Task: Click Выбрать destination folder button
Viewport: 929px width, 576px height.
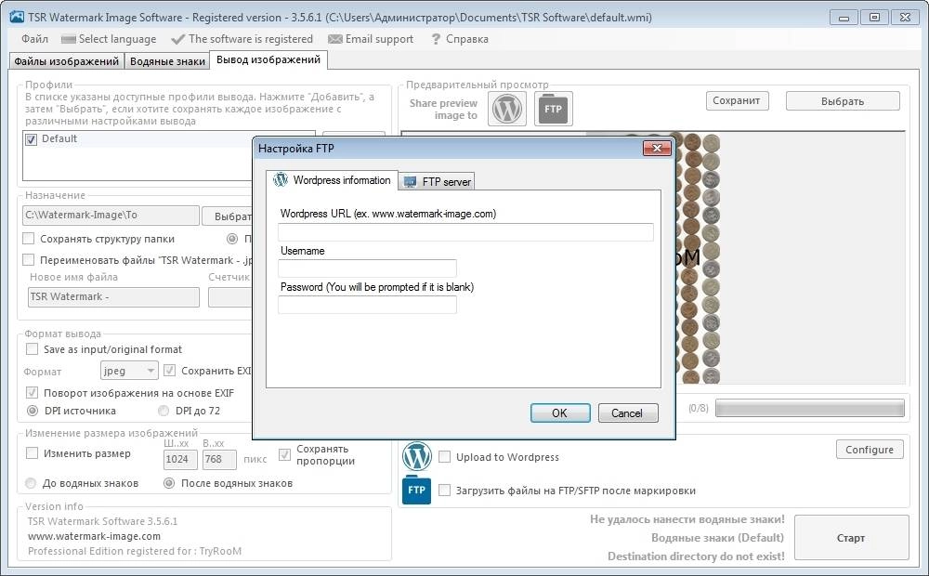Action: click(228, 216)
